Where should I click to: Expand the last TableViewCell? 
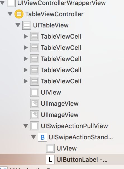26,81
